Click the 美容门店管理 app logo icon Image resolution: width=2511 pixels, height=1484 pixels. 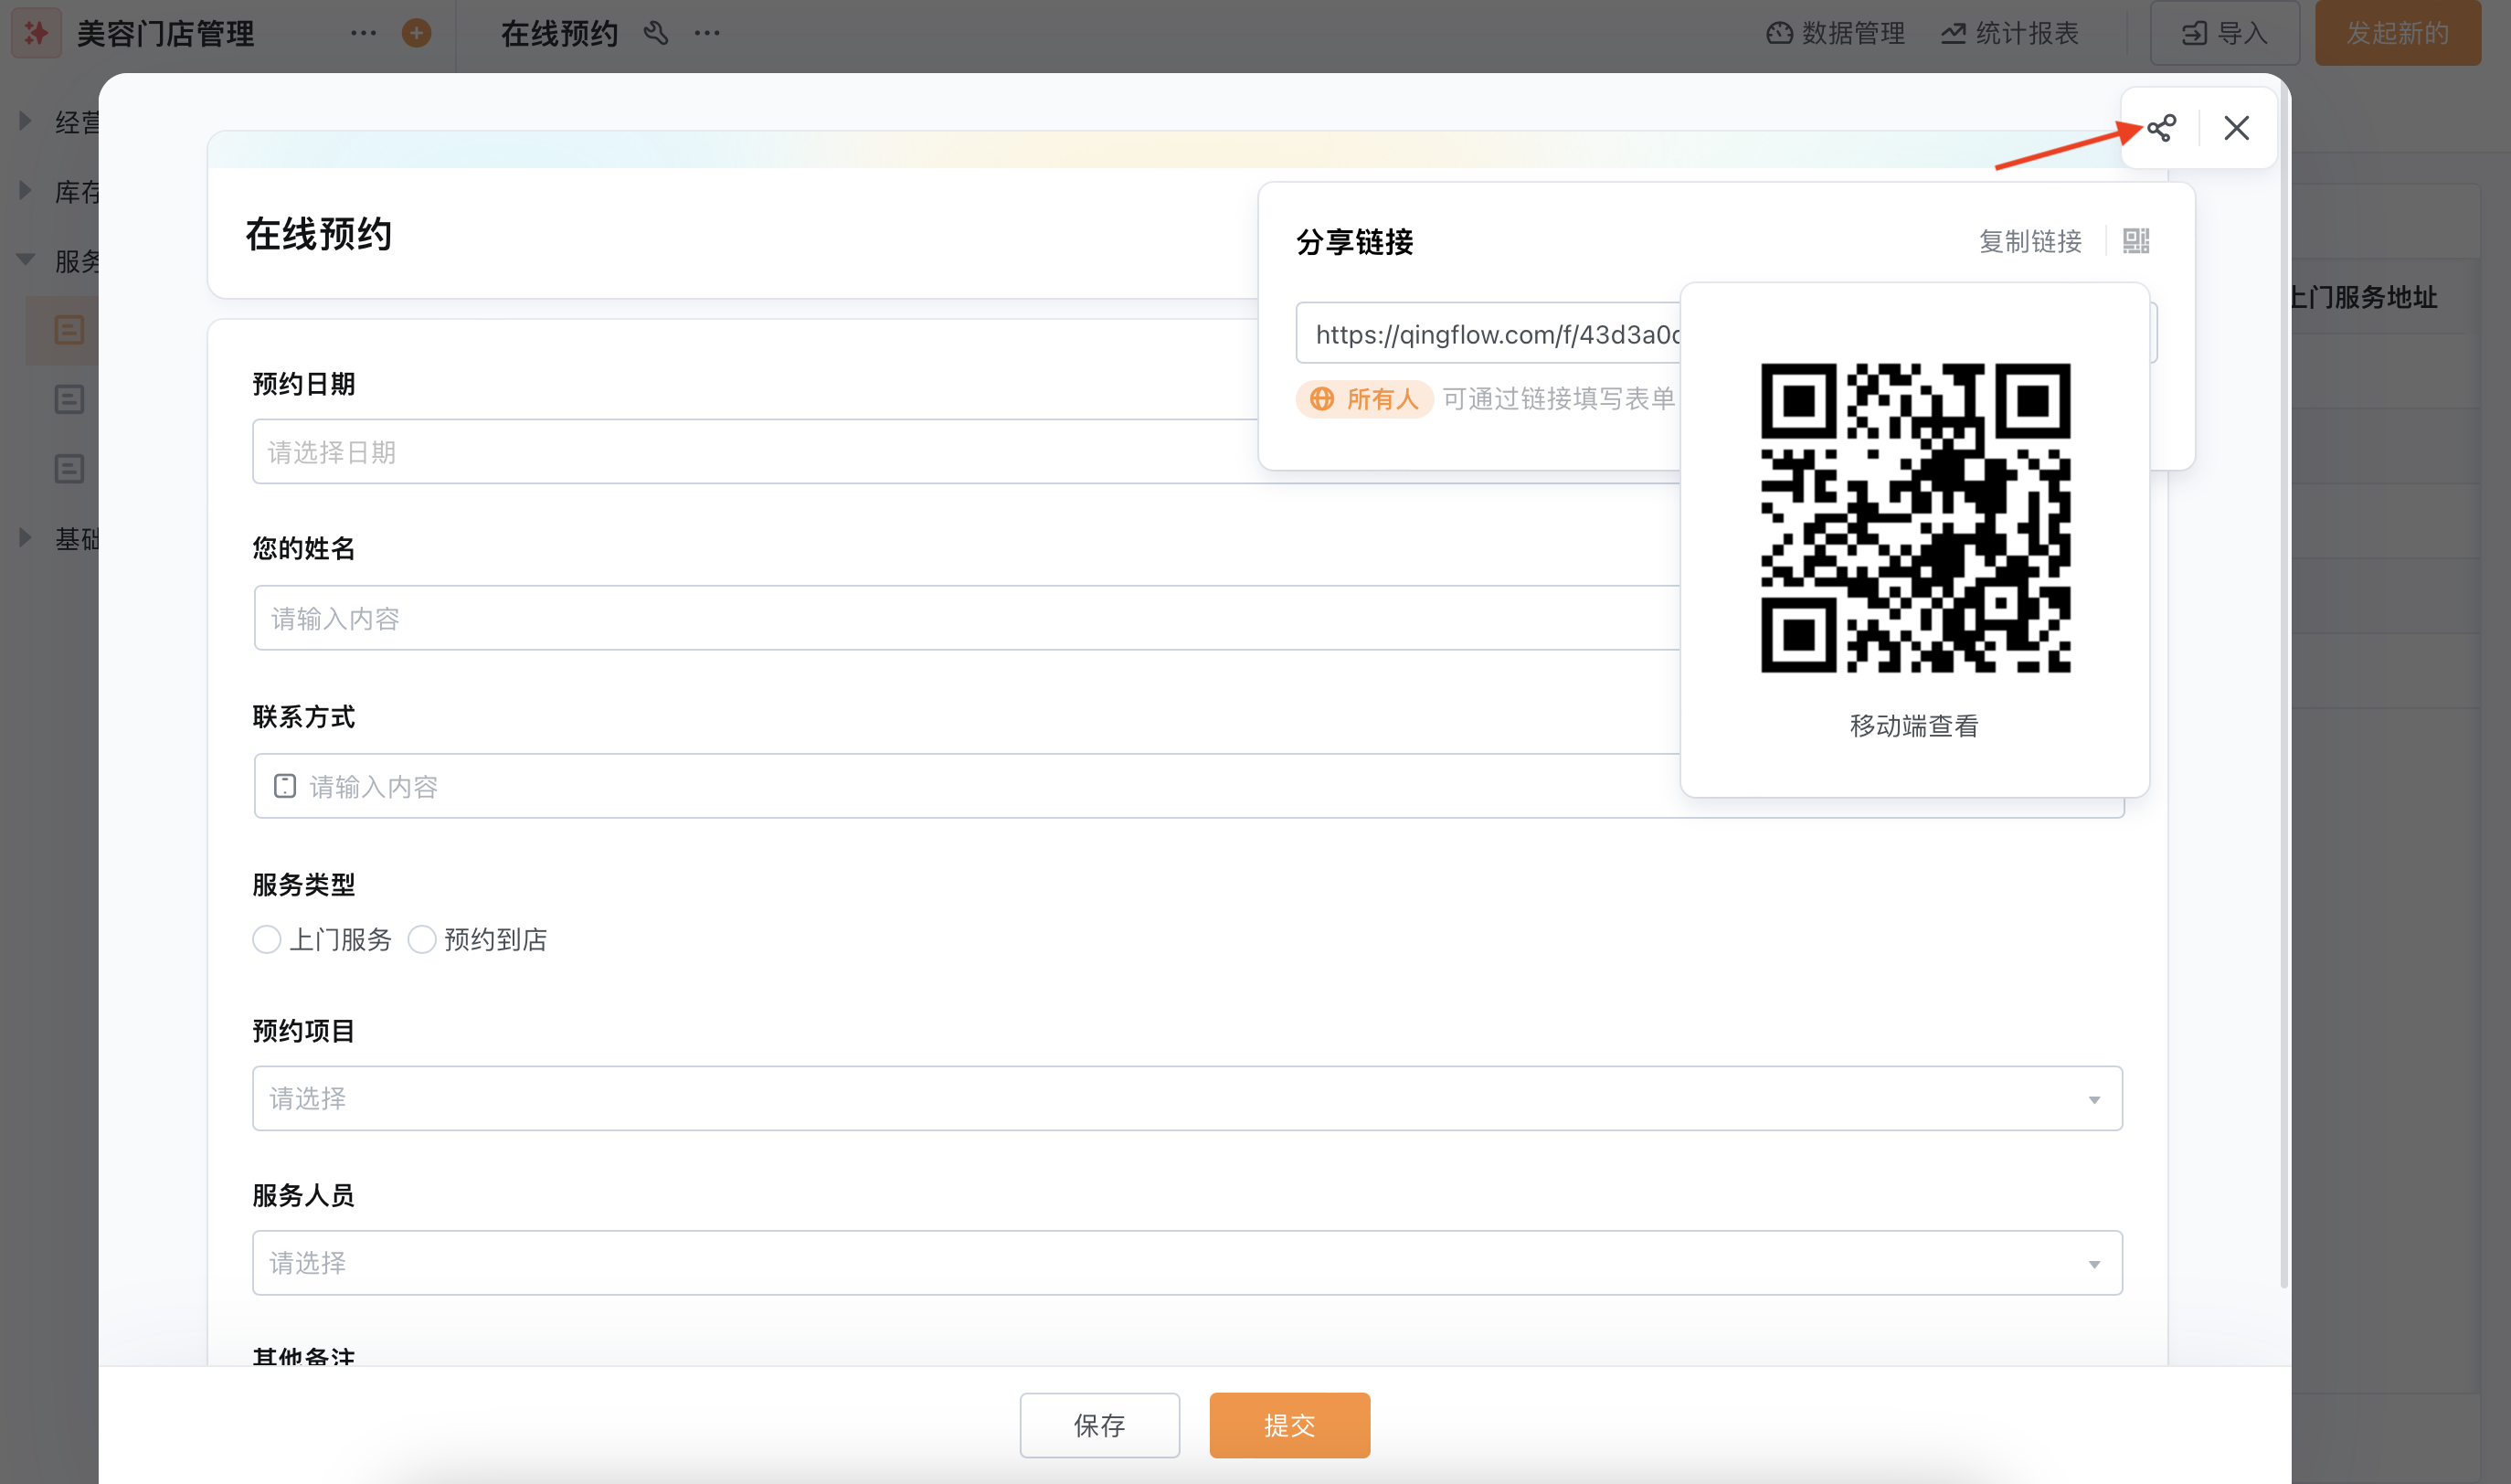click(x=36, y=33)
